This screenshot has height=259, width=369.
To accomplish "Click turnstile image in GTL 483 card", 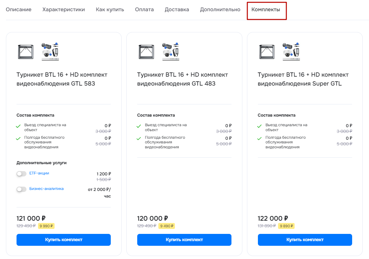I will 146,52.
